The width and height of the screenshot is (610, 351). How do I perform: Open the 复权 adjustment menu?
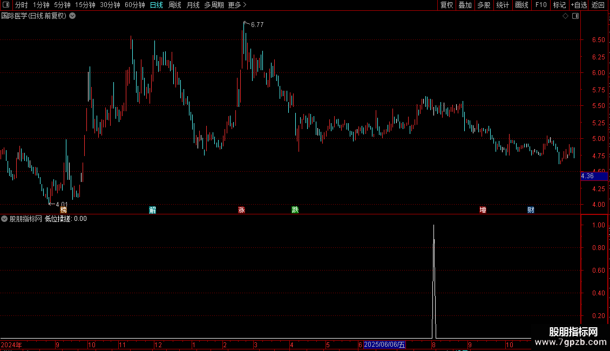click(x=446, y=5)
